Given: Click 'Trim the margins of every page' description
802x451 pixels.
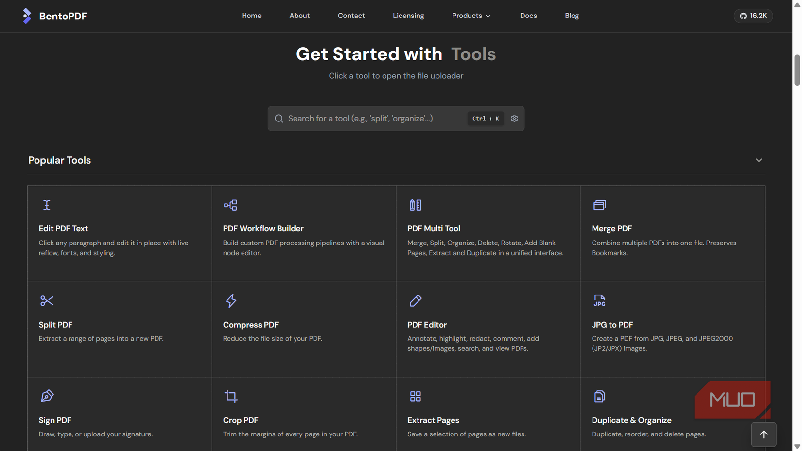Looking at the screenshot, I should [290, 434].
